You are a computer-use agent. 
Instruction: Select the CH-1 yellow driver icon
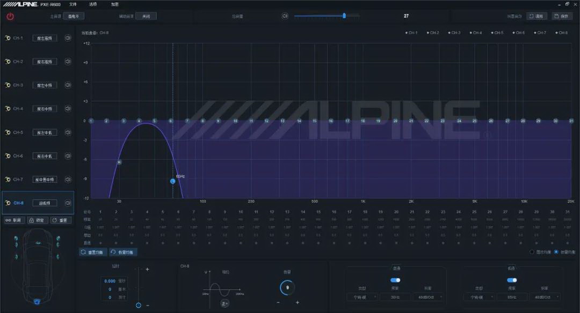pos(8,38)
